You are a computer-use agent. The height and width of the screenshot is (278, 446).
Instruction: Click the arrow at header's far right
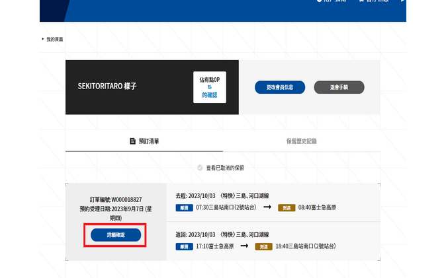pyautogui.click(x=403, y=1)
